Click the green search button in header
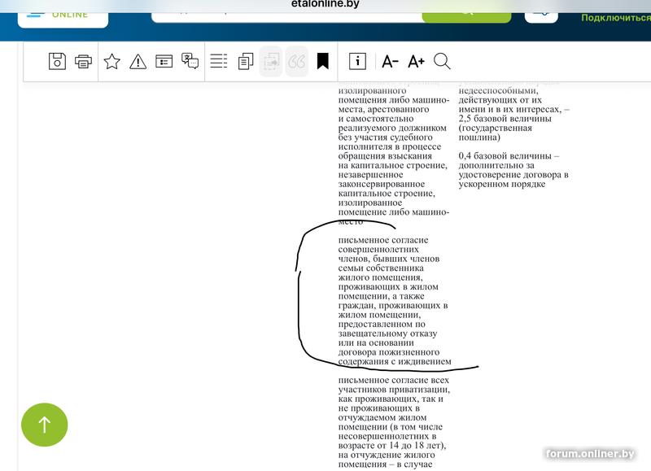Screen dimensions: 651x471 coord(466,17)
